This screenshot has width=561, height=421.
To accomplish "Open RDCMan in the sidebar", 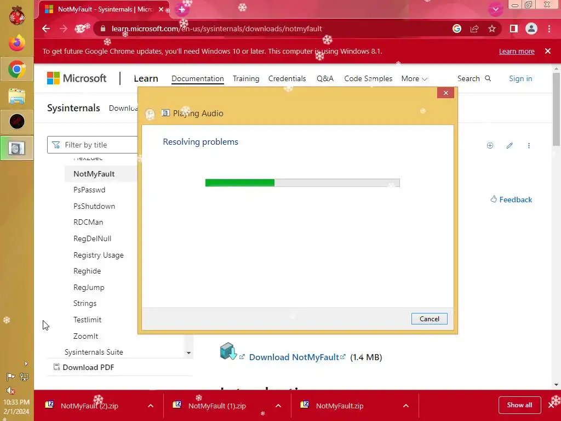I will tap(88, 222).
